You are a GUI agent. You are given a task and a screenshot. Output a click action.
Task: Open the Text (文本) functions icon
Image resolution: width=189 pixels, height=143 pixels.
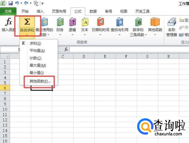[x=84, y=22]
